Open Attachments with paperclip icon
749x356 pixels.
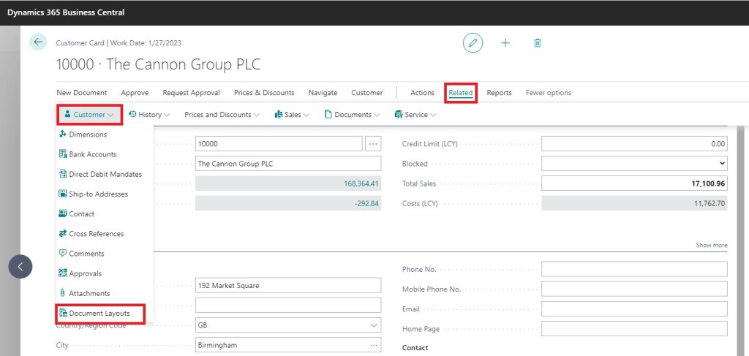click(x=89, y=293)
